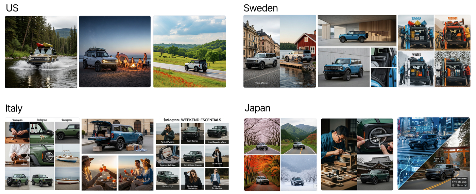Click the "WINTER" label text
This screenshot has height=194, width=476.
point(416,55)
